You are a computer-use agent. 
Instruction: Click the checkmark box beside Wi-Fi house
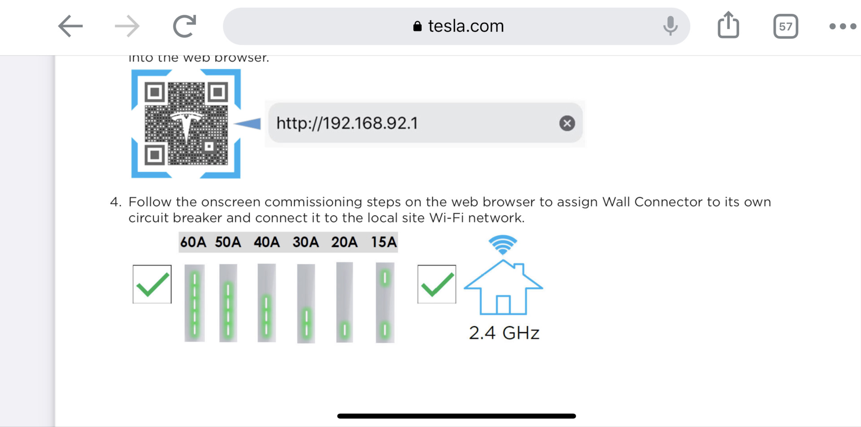pos(437,284)
